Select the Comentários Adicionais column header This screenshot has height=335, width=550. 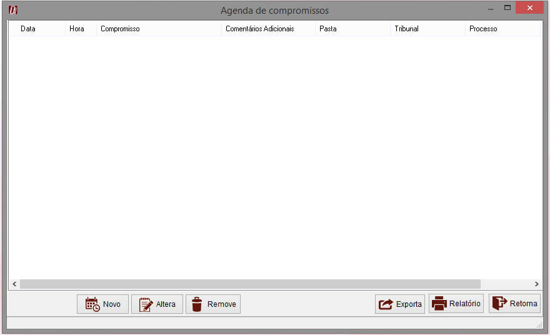tap(259, 29)
